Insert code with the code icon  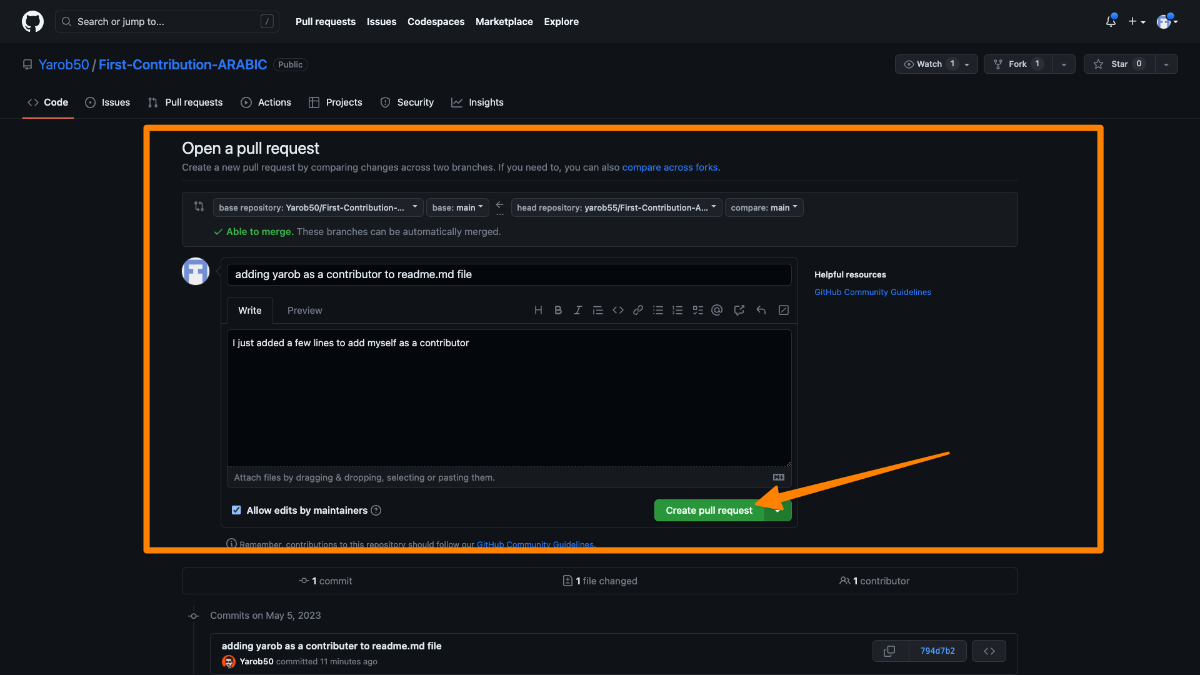tap(617, 310)
